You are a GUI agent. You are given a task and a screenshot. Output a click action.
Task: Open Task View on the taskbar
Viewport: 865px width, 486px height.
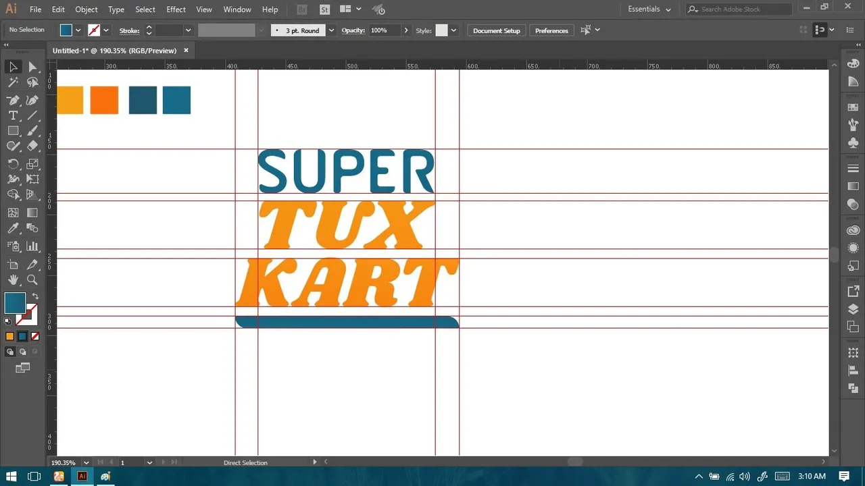(34, 476)
